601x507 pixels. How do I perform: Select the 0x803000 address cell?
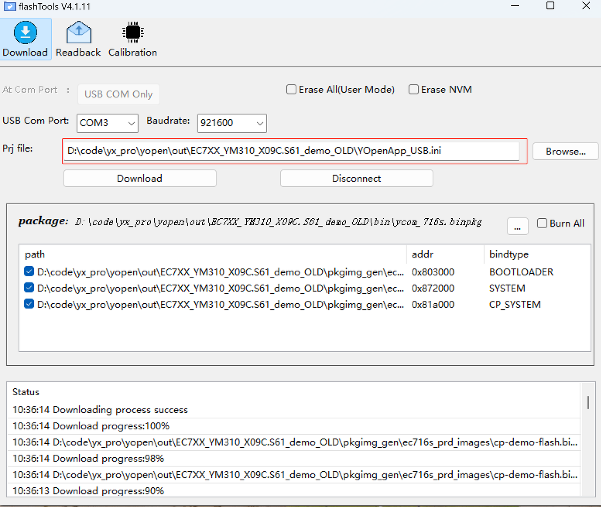click(433, 272)
